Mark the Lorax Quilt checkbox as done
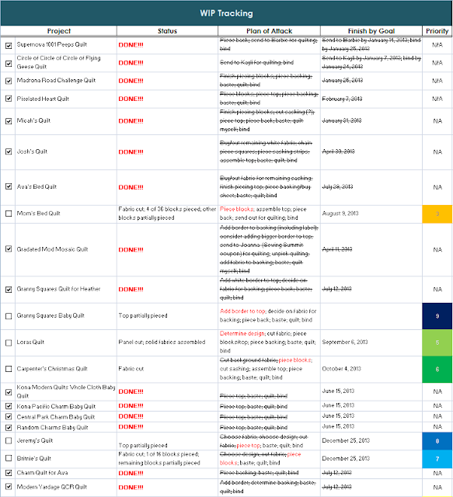This screenshot has width=453, height=497. click(x=9, y=342)
